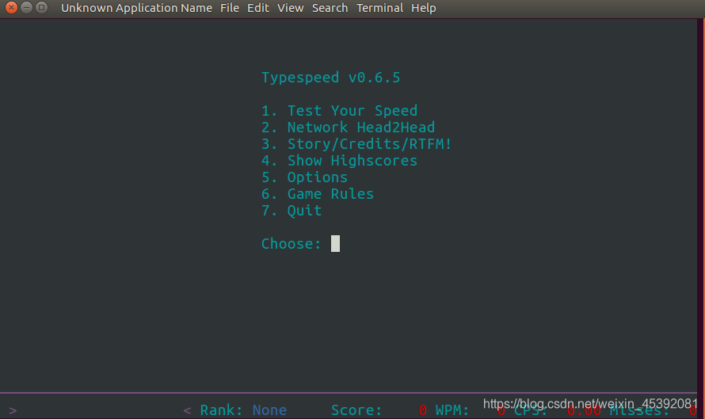Click the 'Choose:' prompt label
705x419 pixels.
pos(291,244)
